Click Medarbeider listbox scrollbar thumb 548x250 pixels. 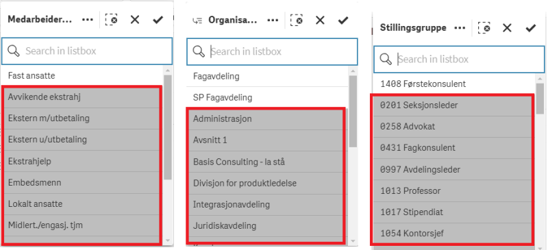[x=168, y=127]
